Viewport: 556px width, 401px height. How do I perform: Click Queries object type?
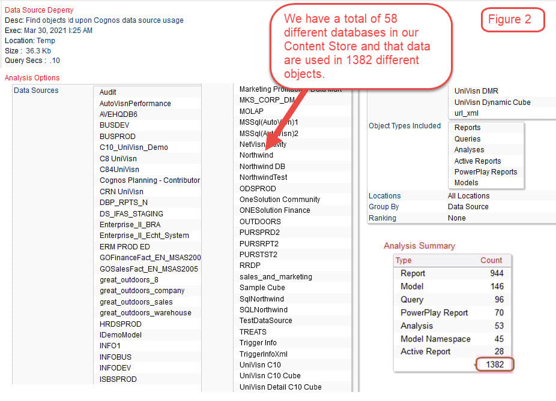point(467,138)
